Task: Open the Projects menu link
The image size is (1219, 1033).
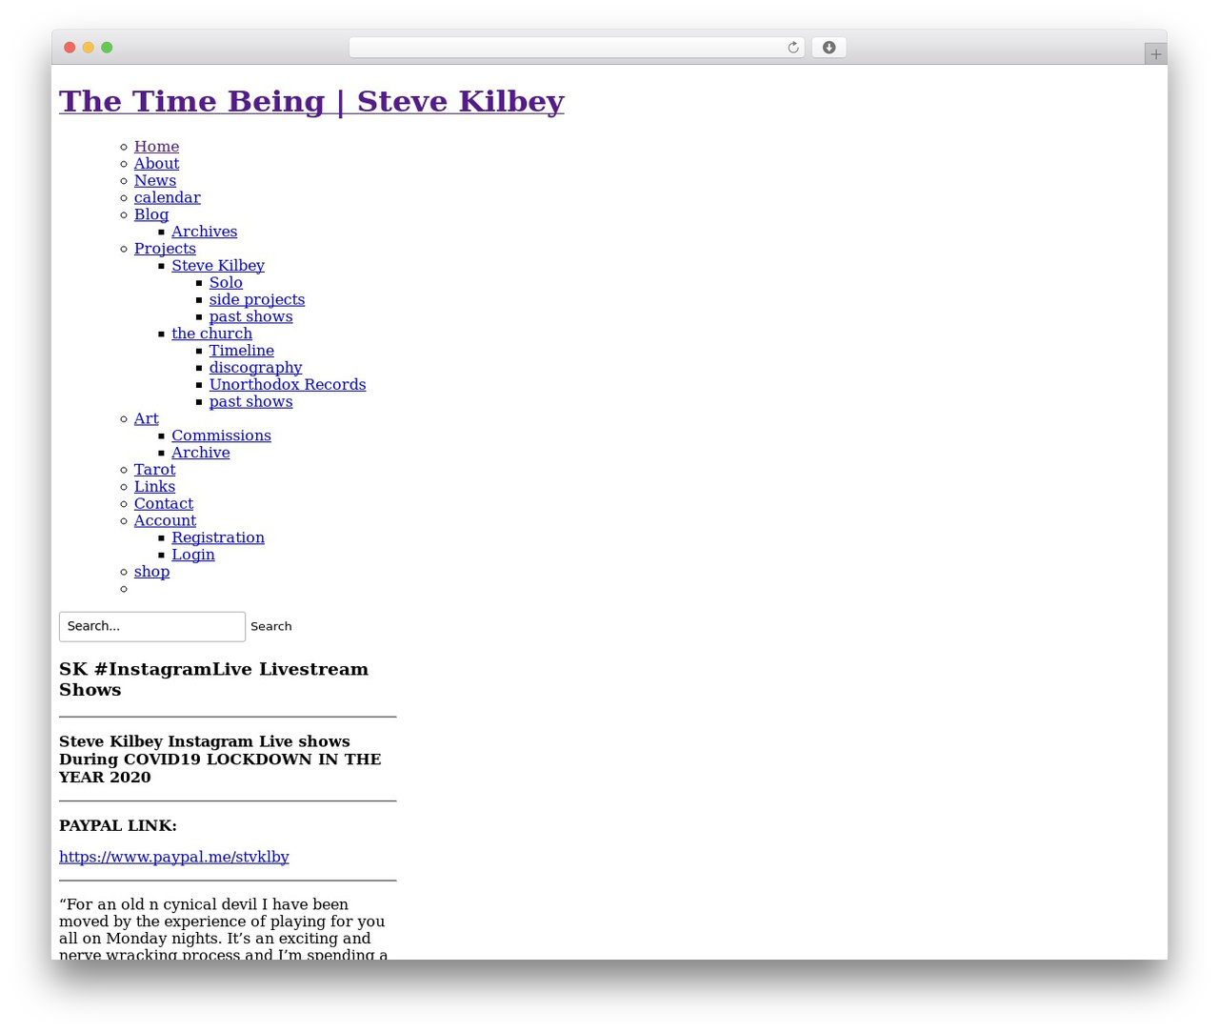Action: point(165,249)
